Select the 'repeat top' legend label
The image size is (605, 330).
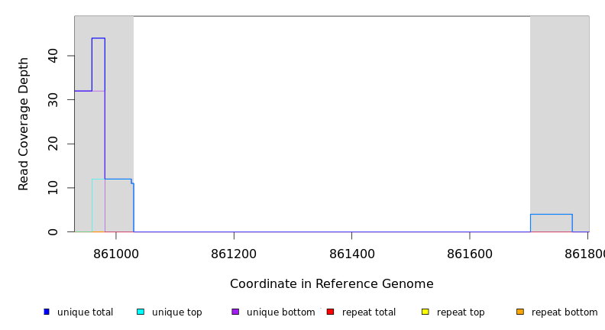[x=461, y=312]
